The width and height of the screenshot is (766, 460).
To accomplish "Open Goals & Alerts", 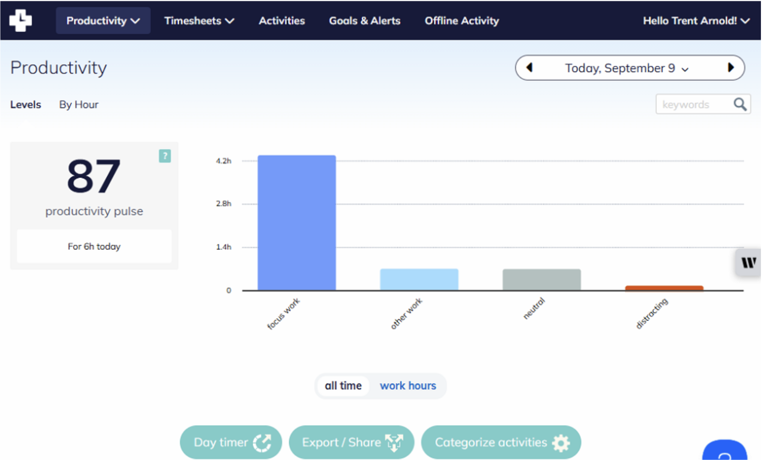I will [364, 20].
